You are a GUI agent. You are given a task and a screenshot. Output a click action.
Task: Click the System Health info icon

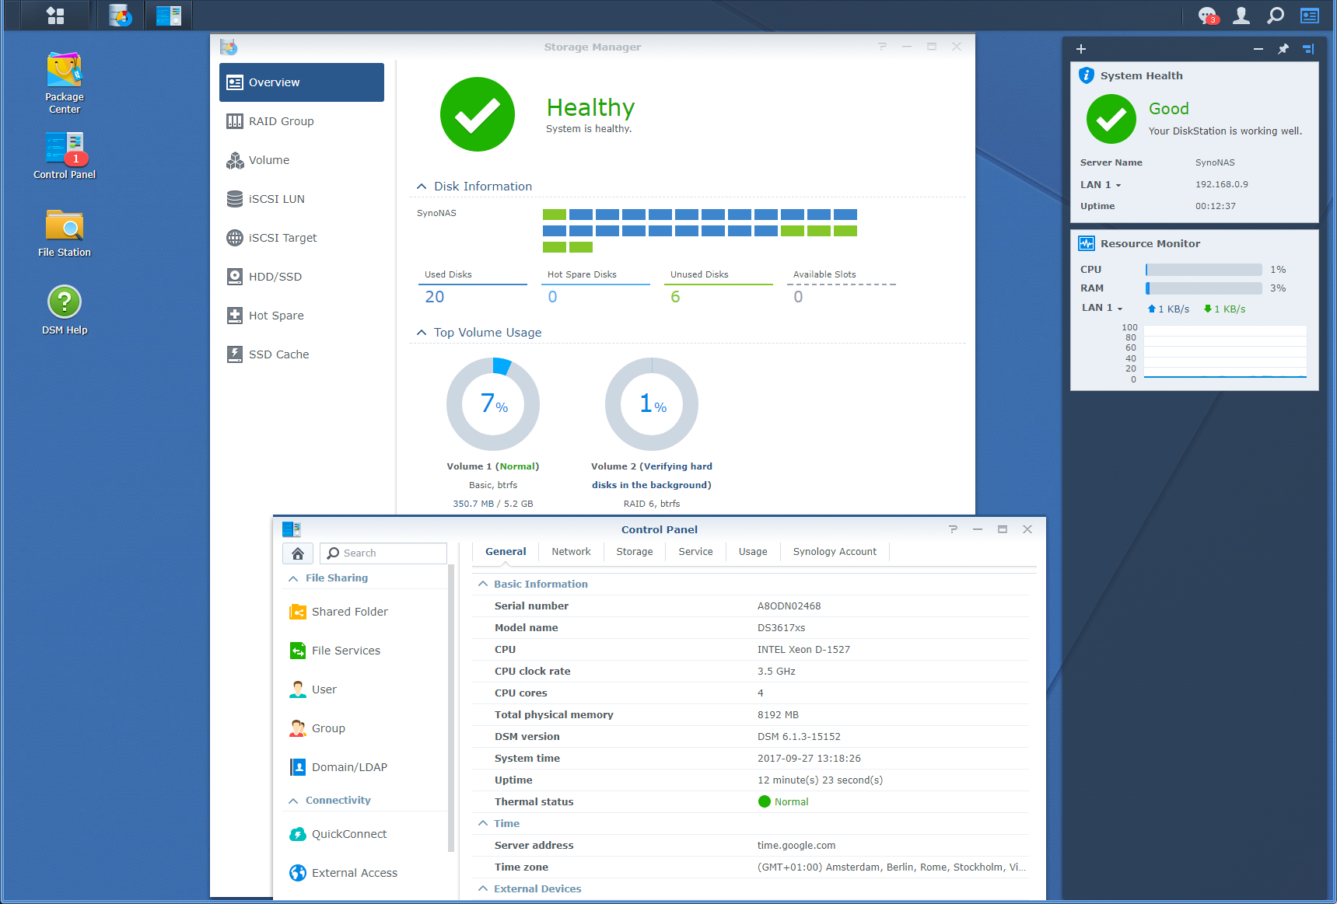tap(1087, 75)
